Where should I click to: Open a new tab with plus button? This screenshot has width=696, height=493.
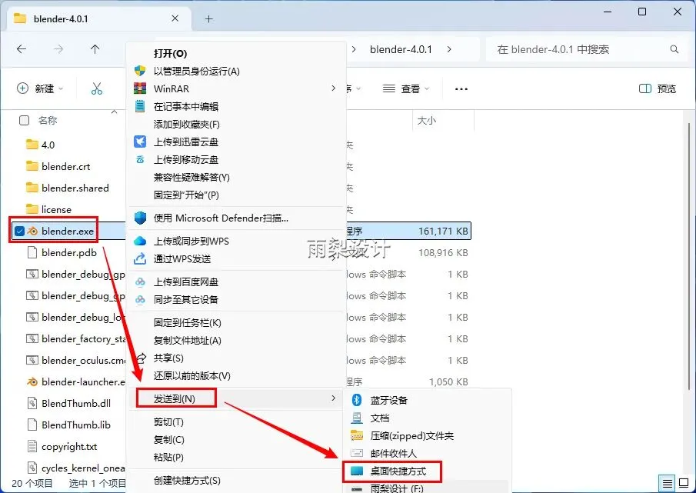208,19
